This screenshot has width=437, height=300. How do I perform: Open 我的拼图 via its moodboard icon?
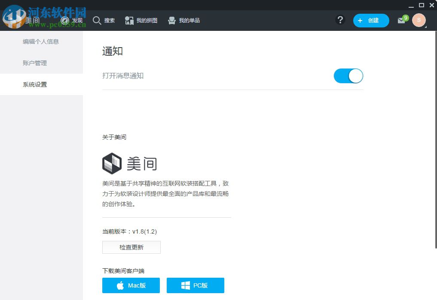(129, 20)
